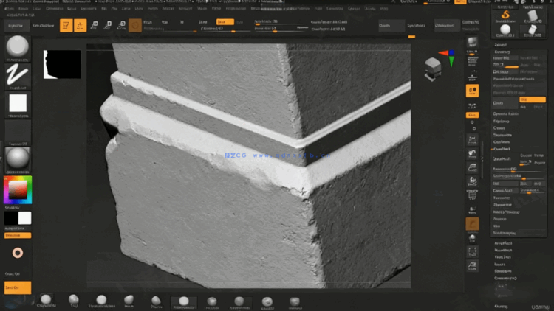Toggle PolyF wireframe display on right shelf
This screenshot has height=311, width=554.
473,195
